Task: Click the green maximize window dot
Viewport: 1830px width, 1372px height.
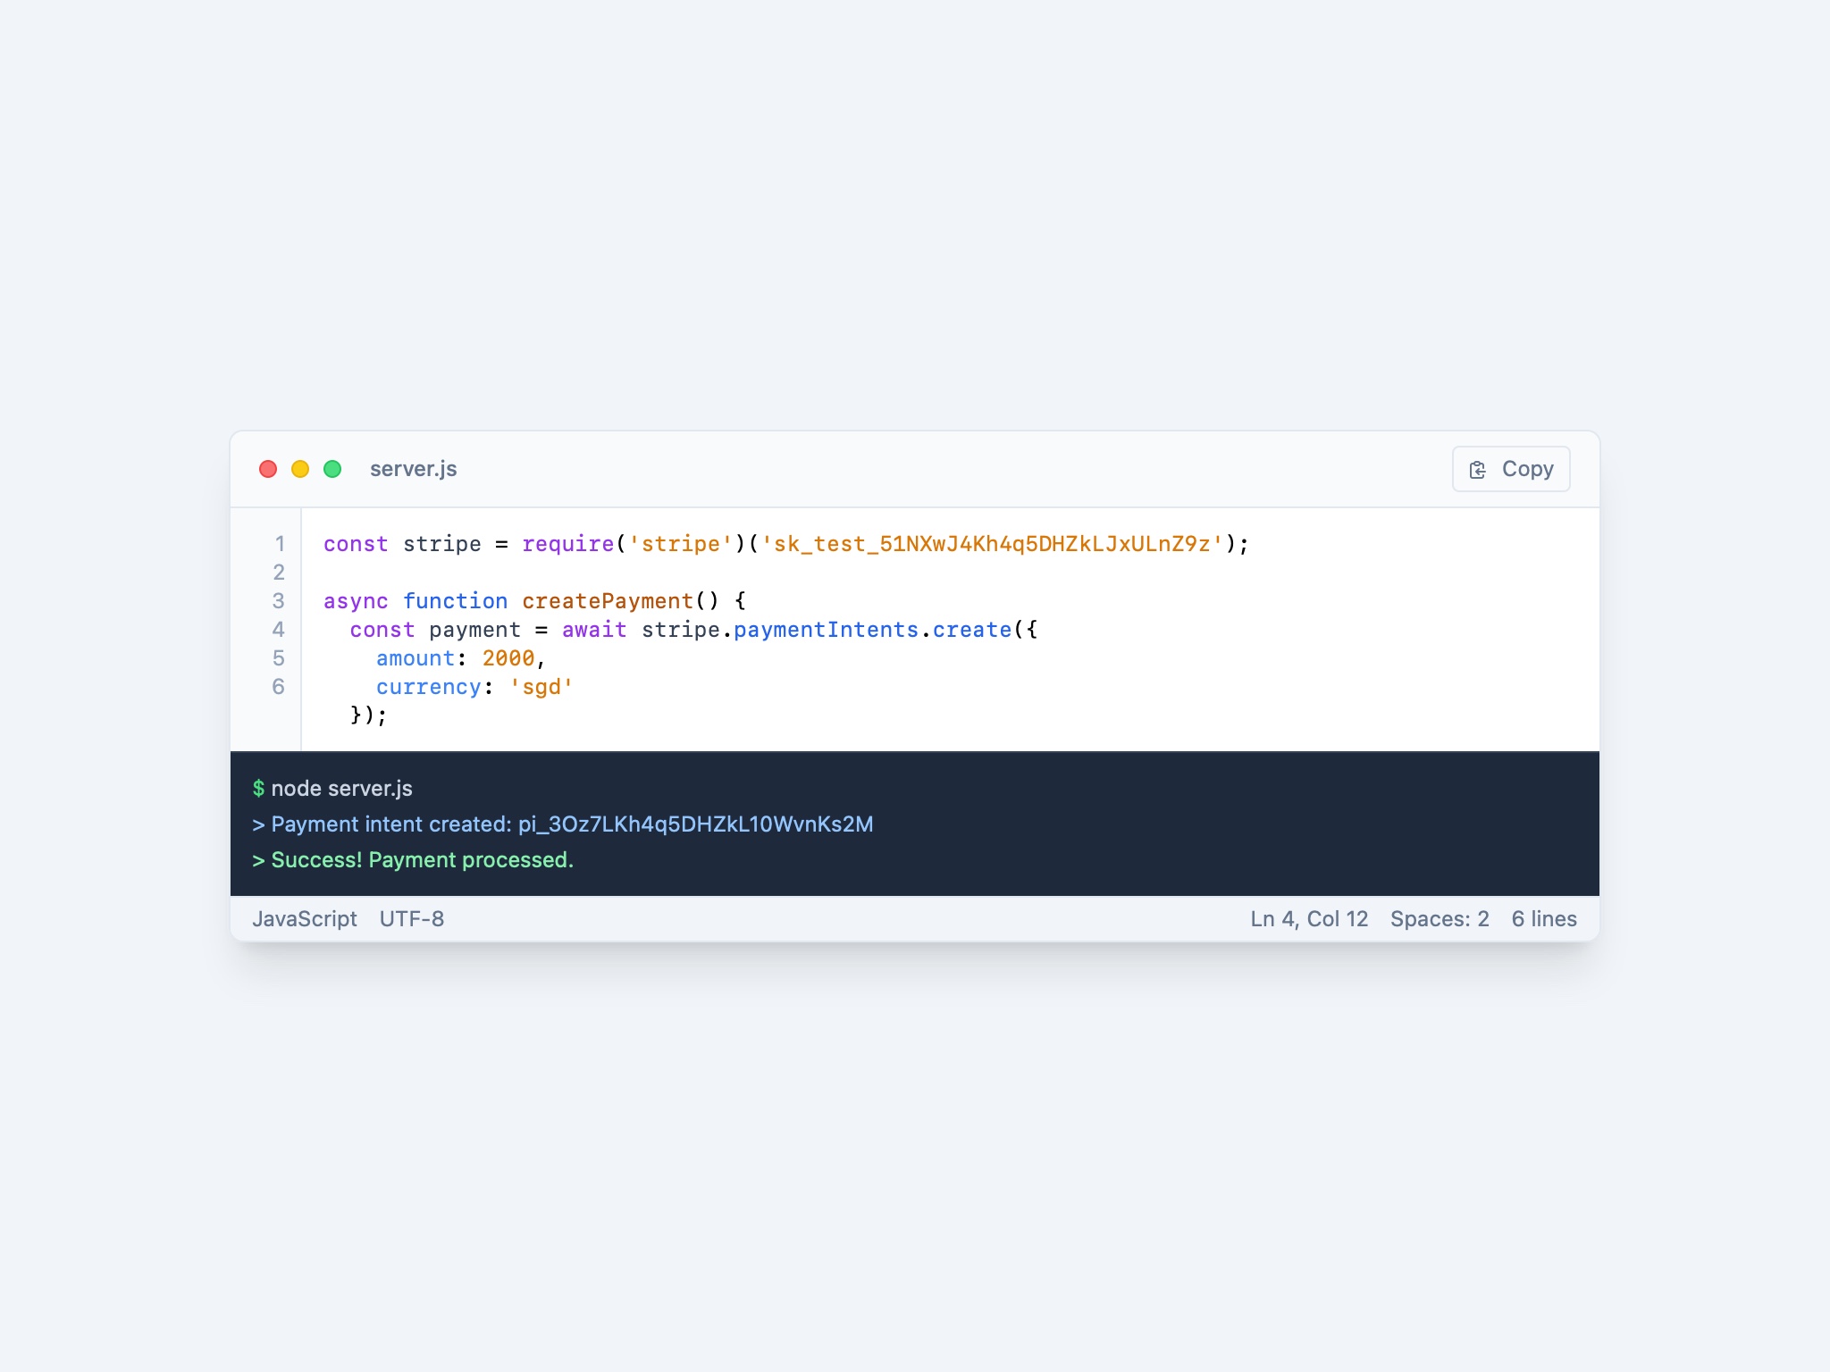Action: pyautogui.click(x=332, y=469)
